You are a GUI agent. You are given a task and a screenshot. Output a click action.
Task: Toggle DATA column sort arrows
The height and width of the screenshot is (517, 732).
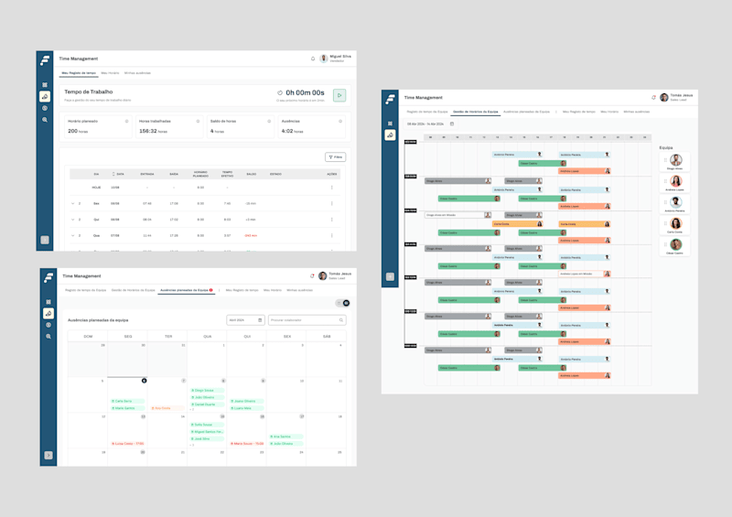click(x=113, y=174)
